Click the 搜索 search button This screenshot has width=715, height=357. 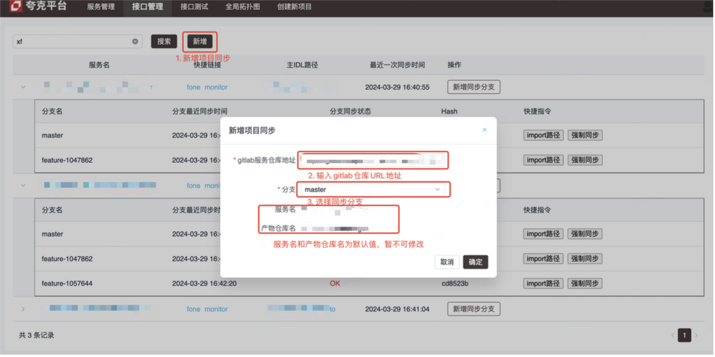(163, 41)
